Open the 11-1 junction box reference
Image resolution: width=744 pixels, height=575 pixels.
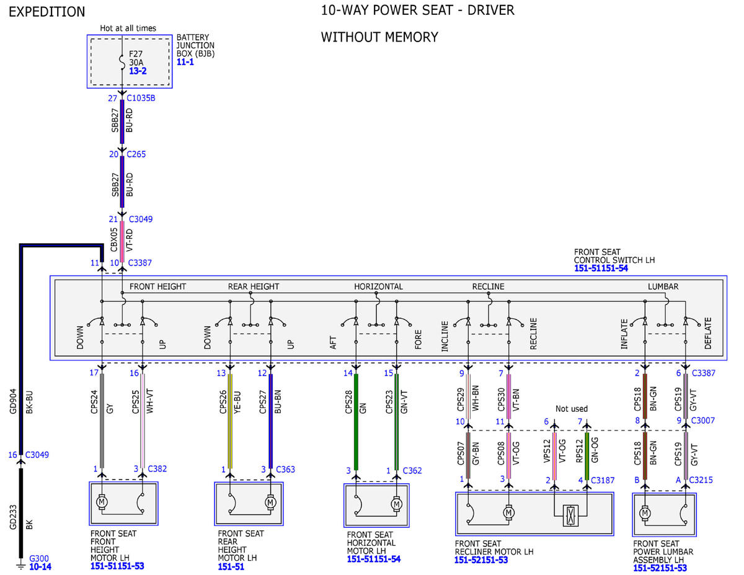(x=185, y=63)
